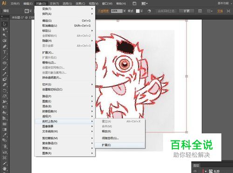Open the 窗口(W) menu
This screenshot has height=173, width=233.
(107, 3)
